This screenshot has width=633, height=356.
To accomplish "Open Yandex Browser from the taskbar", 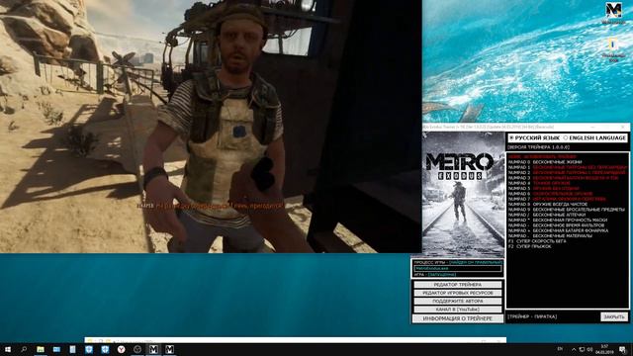I will click(121, 349).
